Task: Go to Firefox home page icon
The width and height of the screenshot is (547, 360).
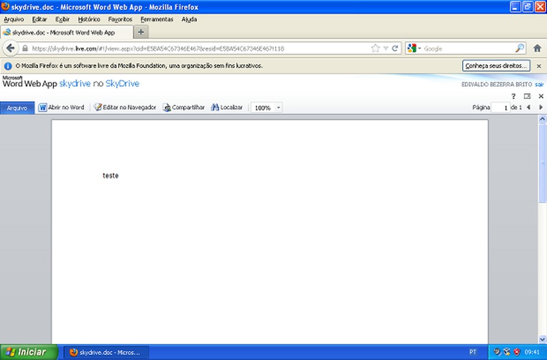Action: 538,48
